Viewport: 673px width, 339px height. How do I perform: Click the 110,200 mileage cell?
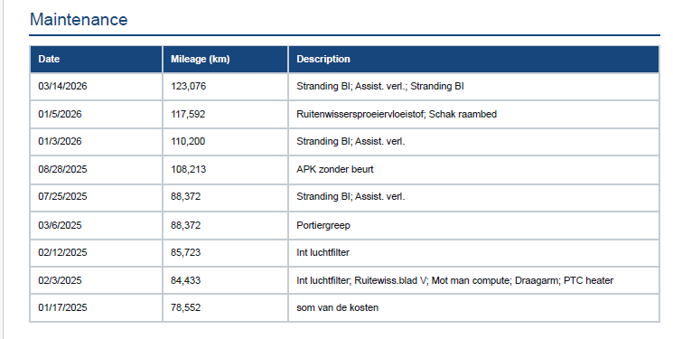pos(225,141)
